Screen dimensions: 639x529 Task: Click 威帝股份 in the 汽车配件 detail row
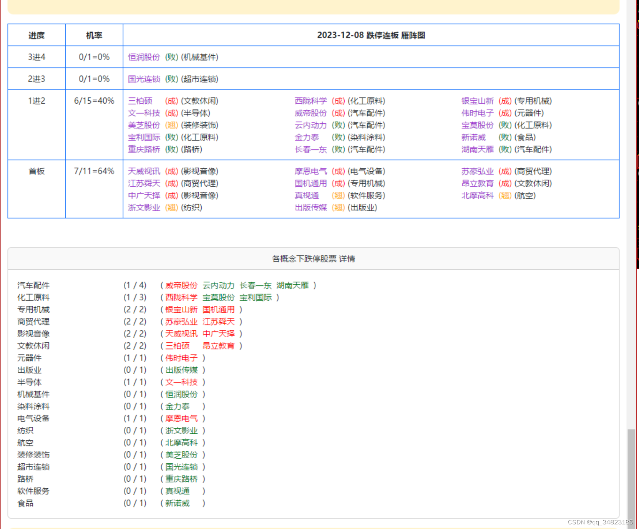point(181,285)
